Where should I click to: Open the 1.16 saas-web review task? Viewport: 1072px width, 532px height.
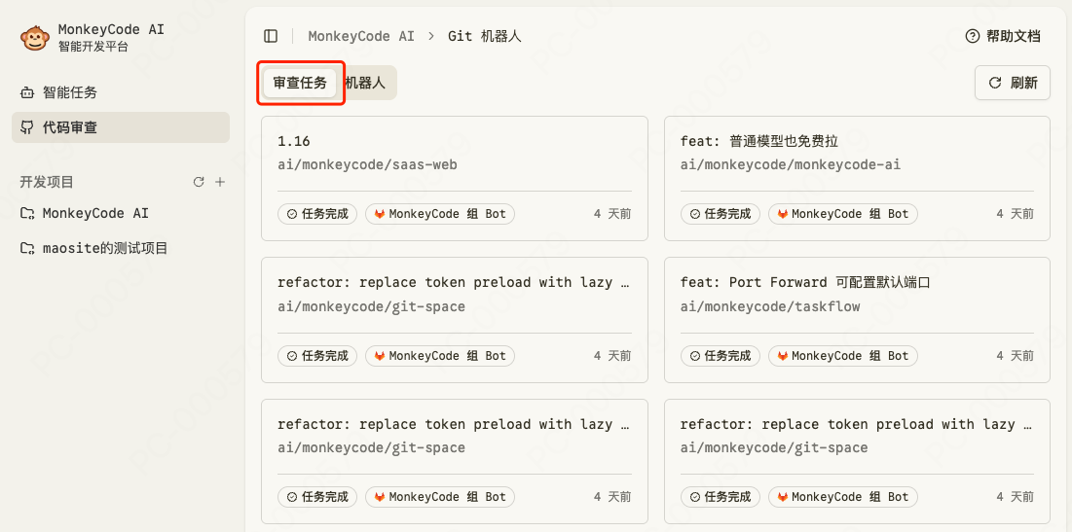pos(454,153)
